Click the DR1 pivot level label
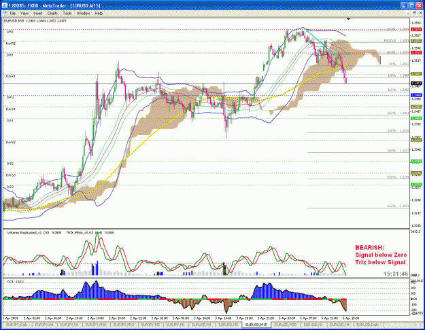 click(x=10, y=55)
